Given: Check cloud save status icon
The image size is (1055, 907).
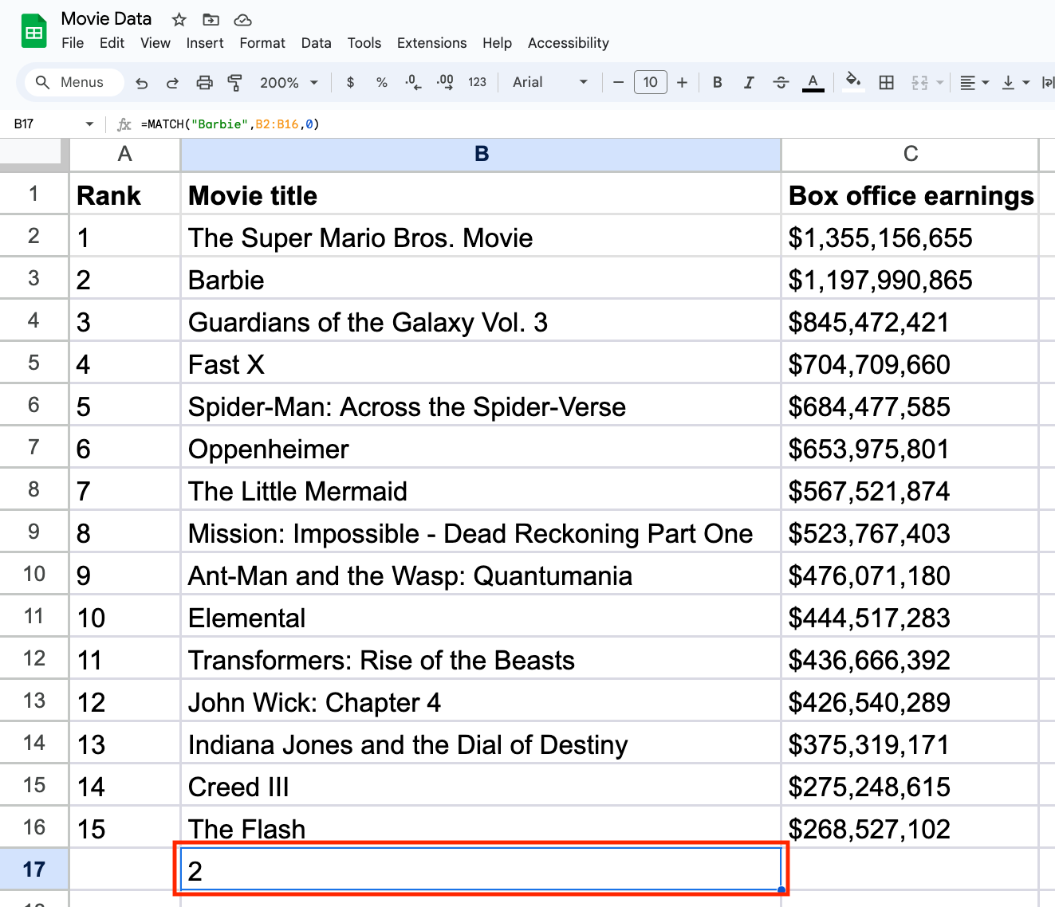Looking at the screenshot, I should pyautogui.click(x=242, y=19).
